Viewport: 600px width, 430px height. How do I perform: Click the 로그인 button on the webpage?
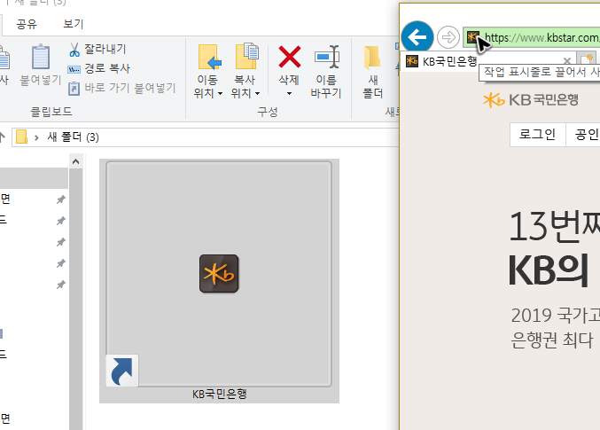coord(538,135)
